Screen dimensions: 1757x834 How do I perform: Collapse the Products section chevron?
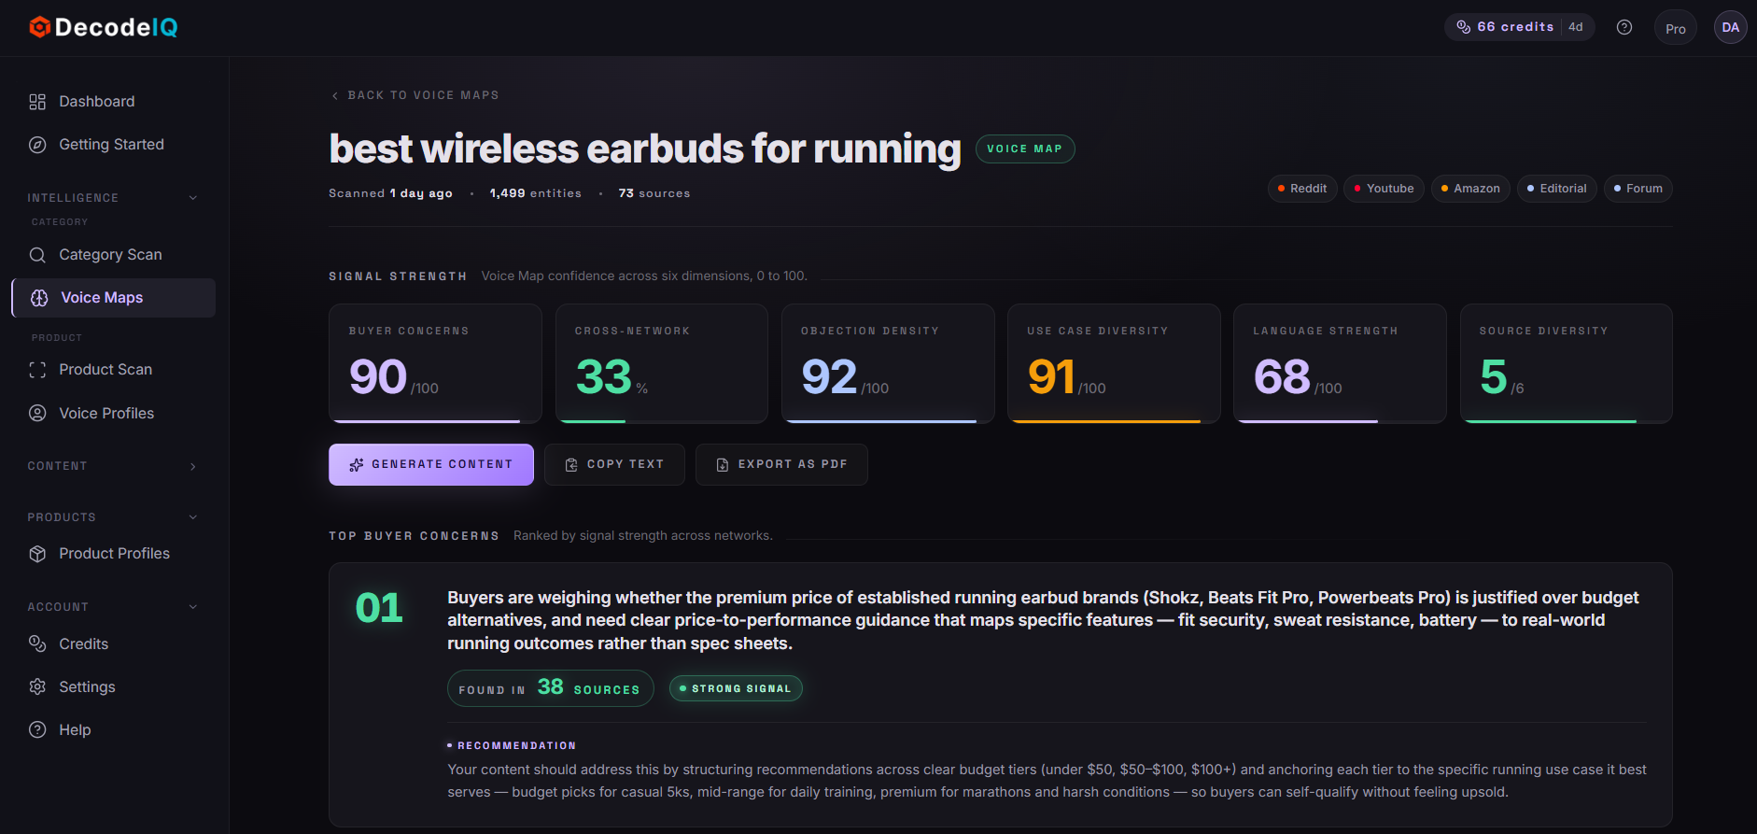[193, 517]
